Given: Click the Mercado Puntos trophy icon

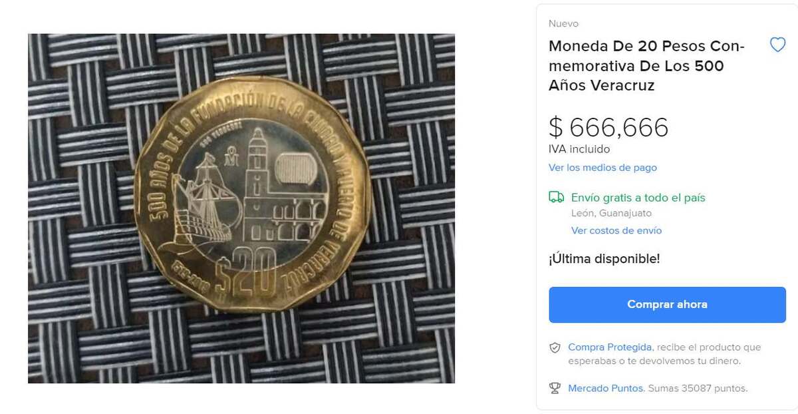Looking at the screenshot, I should (555, 388).
